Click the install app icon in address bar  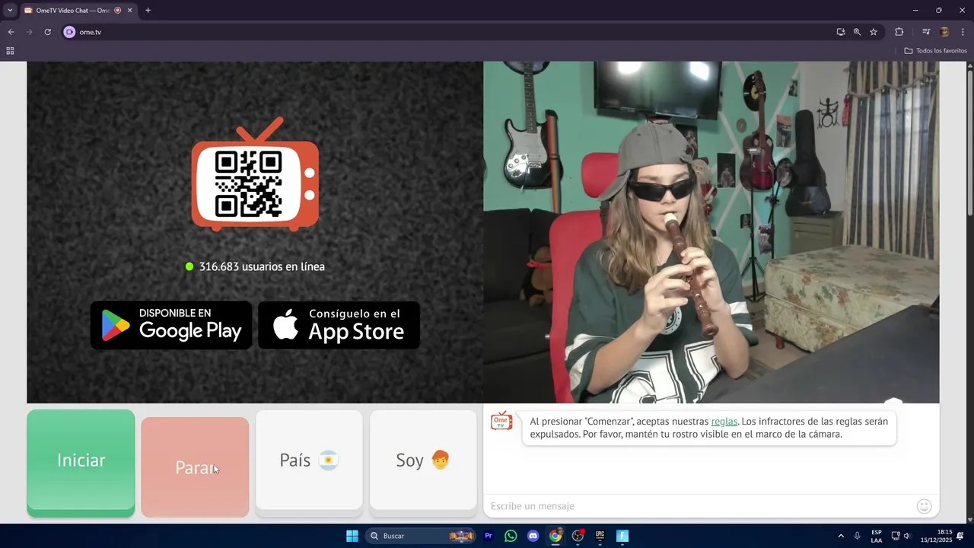click(841, 32)
